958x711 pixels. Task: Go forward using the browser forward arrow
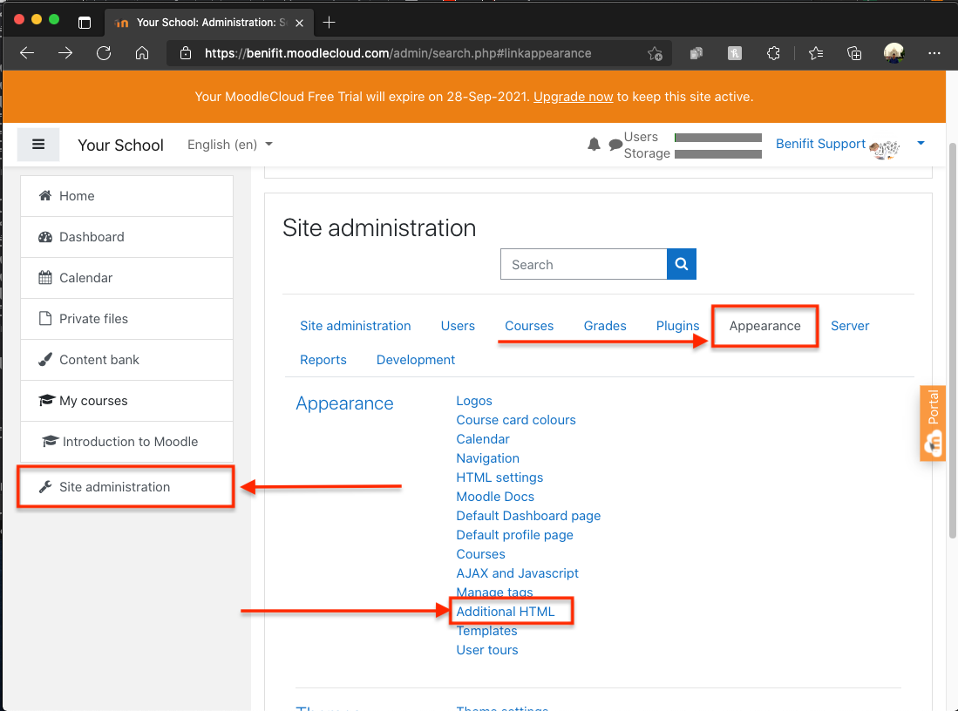pos(65,53)
